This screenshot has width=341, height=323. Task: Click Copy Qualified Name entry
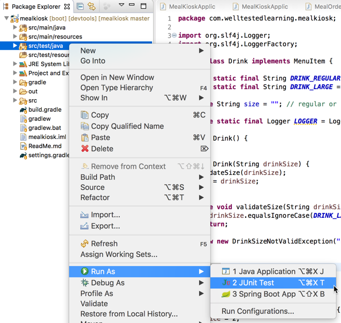pyautogui.click(x=140, y=126)
